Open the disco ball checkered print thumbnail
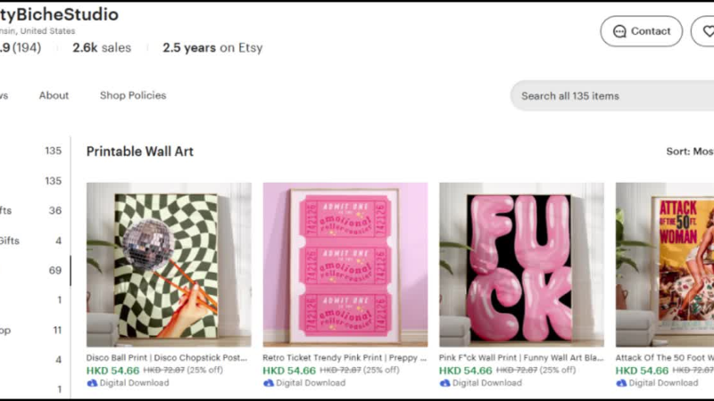The height and width of the screenshot is (401, 714). tap(169, 265)
